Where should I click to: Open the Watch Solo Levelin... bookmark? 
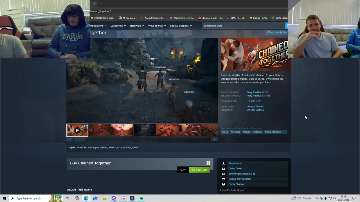point(182,18)
